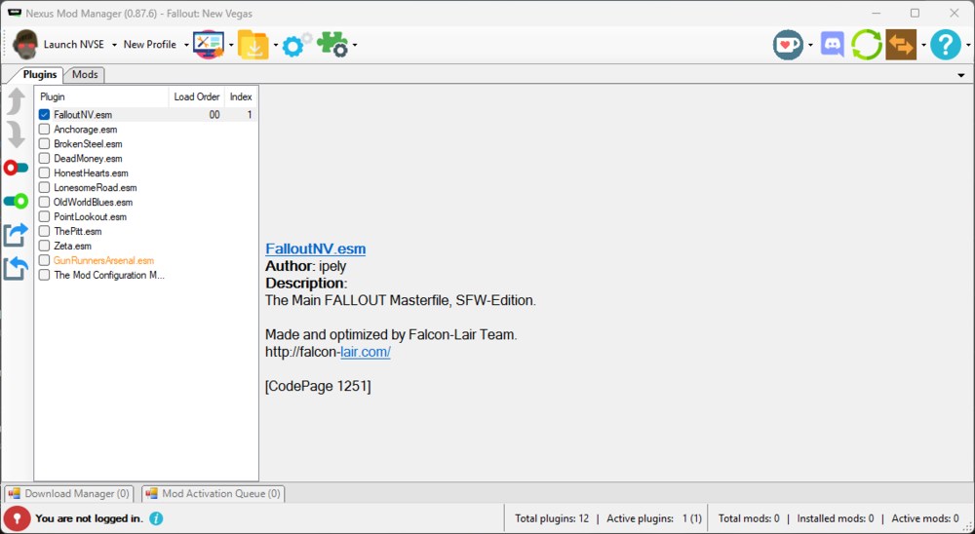Click the Nexus Mod Manager title bar icon
Screen dimensions: 975x534
coord(15,13)
